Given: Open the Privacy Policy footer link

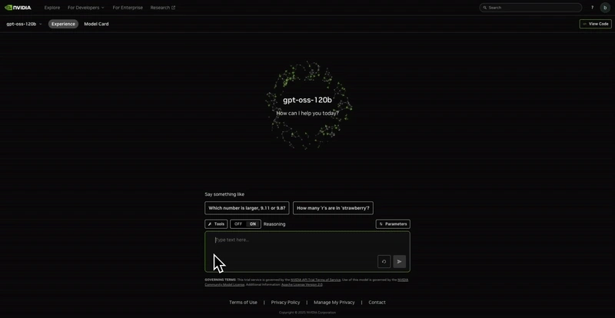Looking at the screenshot, I should point(285,303).
